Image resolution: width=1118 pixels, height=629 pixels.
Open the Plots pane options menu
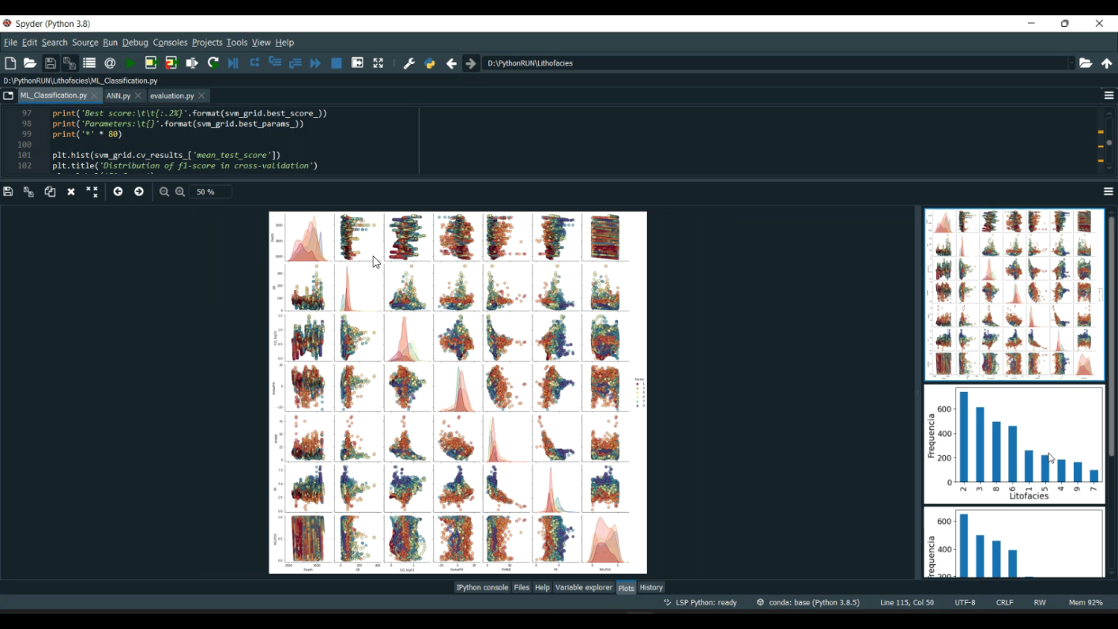tap(1109, 192)
